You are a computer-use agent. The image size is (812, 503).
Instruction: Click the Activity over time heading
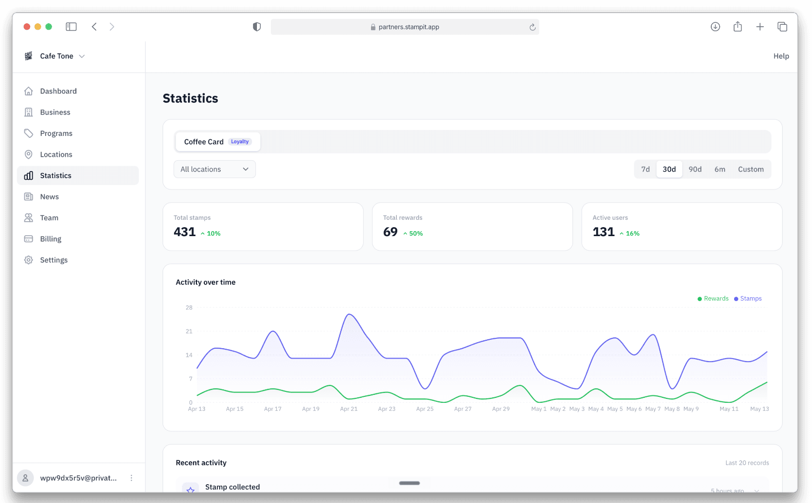click(205, 282)
